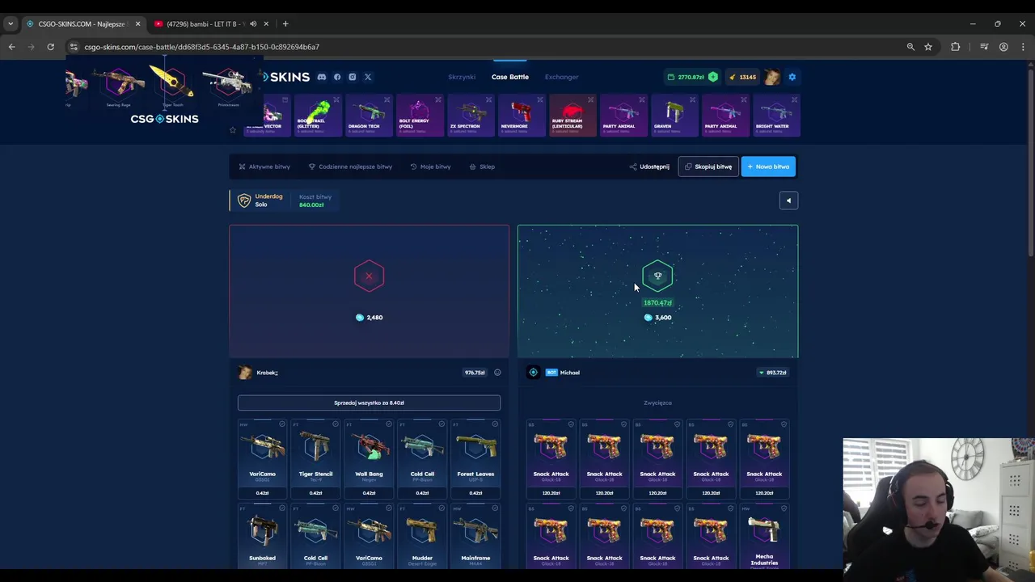Open the Facebook link icon
Viewport: 1035px width, 582px height.
click(x=337, y=77)
